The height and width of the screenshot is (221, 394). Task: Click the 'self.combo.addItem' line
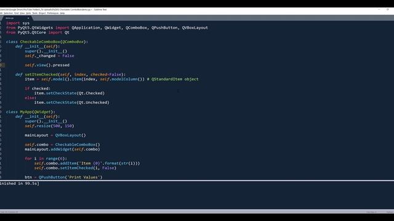tap(87, 163)
